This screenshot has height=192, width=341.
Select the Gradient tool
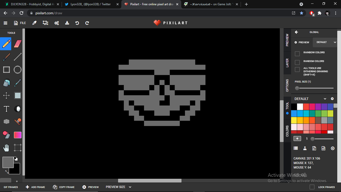(17, 135)
